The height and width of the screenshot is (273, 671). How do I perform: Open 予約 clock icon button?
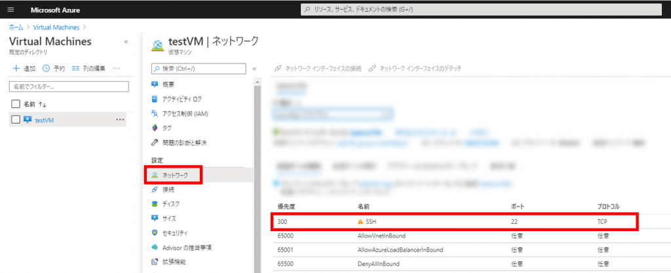tap(54, 68)
